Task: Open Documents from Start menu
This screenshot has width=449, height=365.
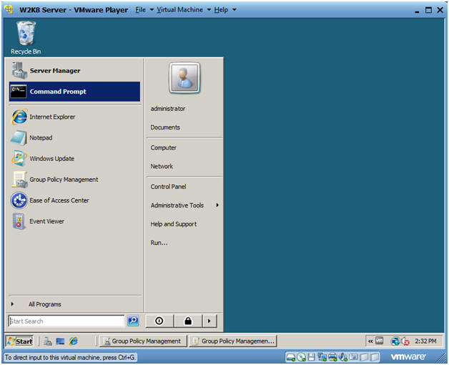Action: (165, 127)
